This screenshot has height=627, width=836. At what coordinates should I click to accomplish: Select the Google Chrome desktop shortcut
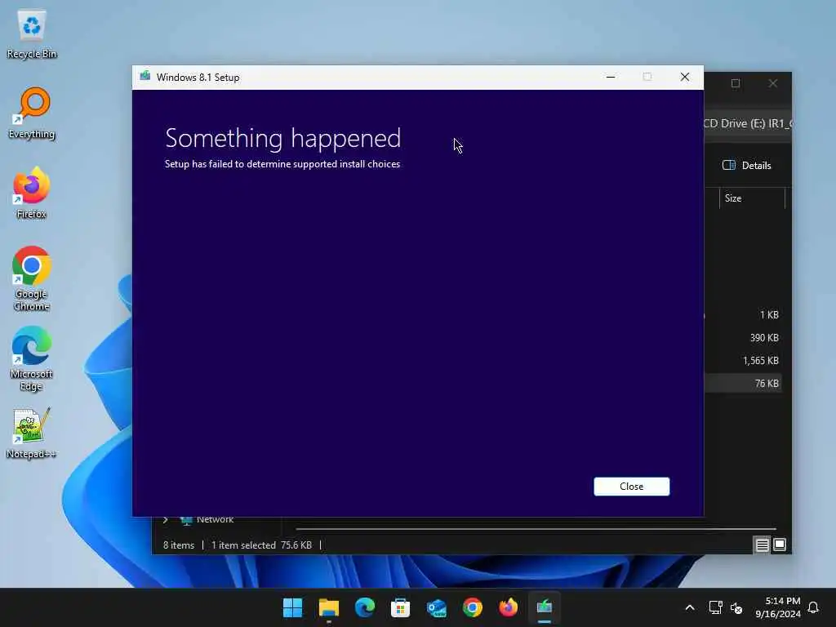tap(32, 279)
